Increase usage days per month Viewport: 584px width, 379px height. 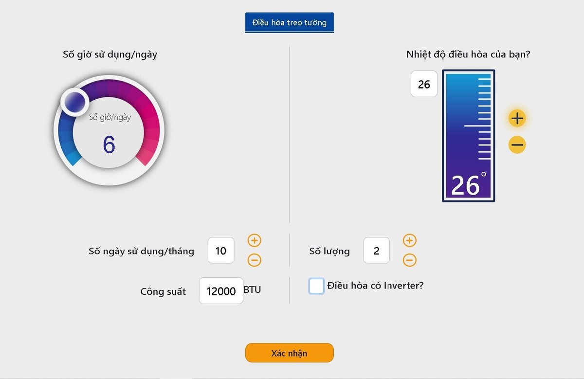(255, 240)
